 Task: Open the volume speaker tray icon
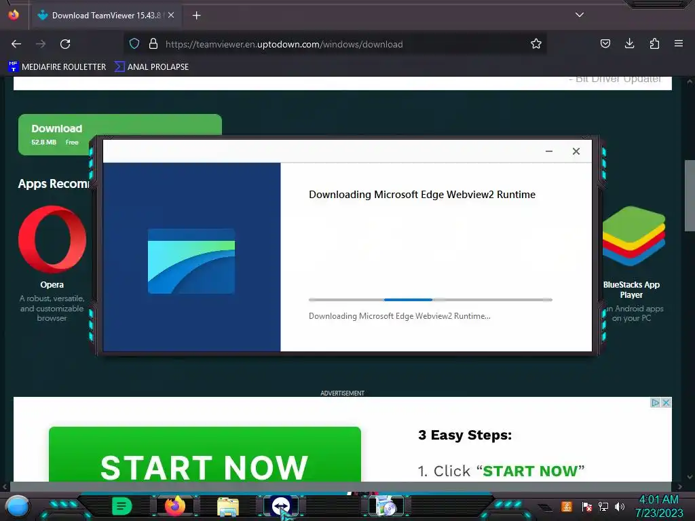(620, 506)
